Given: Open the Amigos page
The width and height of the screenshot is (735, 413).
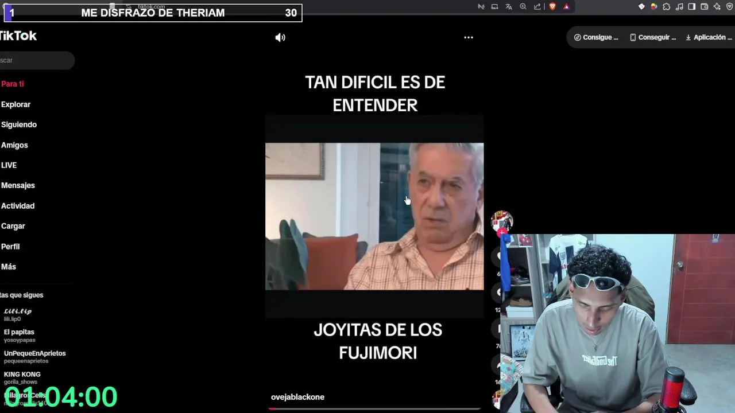Looking at the screenshot, I should [x=14, y=145].
